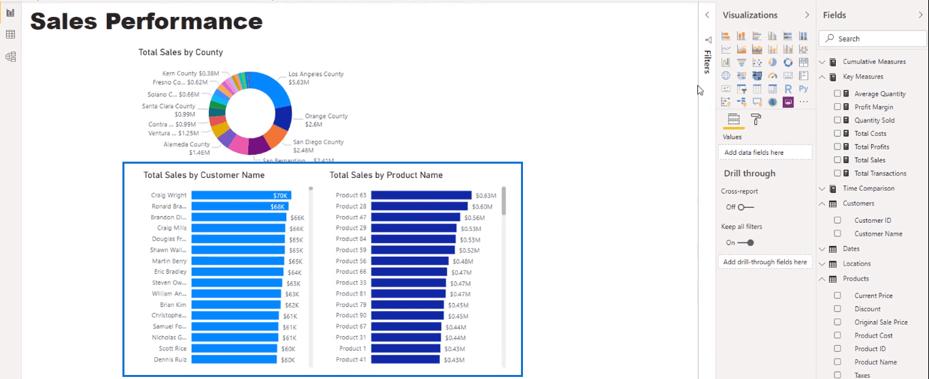Screen dimensions: 929x379
Task: Select the Matrix visual
Action: tap(773, 88)
